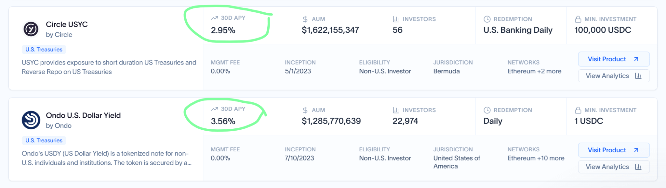Click the 30D APY trend icon for Ondo
The width and height of the screenshot is (666, 188).
pos(214,109)
